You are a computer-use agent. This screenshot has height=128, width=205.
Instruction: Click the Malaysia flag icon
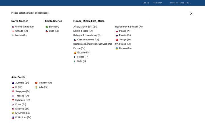[x=13, y=109]
